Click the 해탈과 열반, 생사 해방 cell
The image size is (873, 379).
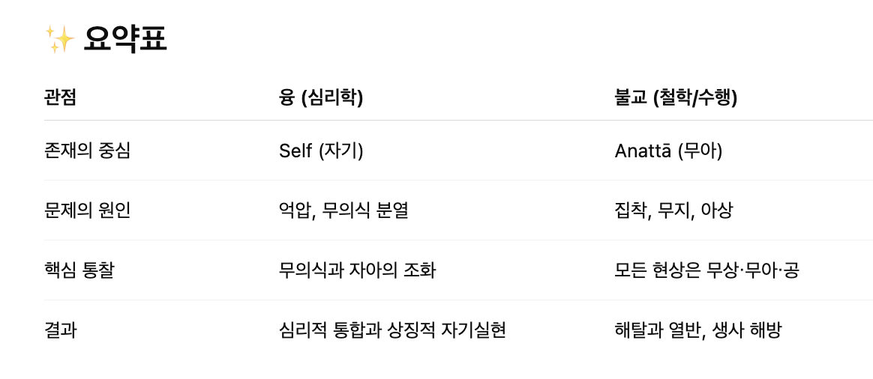pos(698,330)
